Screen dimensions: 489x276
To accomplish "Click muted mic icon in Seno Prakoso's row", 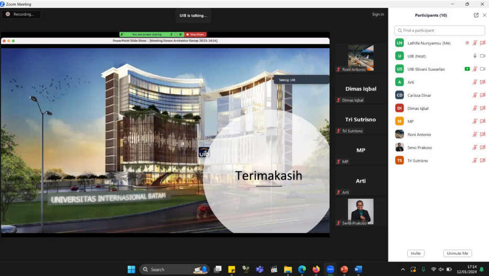I will tap(475, 147).
